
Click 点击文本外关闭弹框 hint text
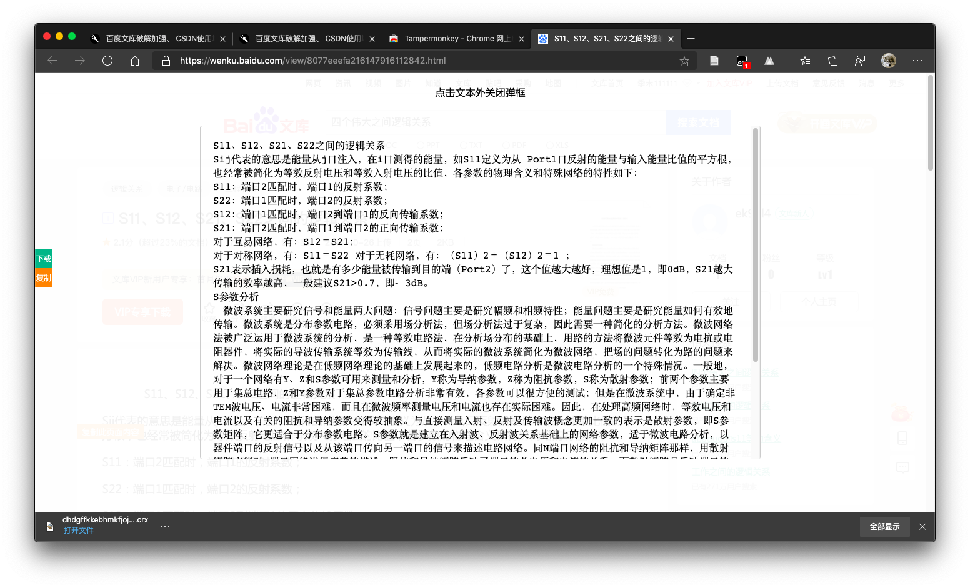[480, 93]
